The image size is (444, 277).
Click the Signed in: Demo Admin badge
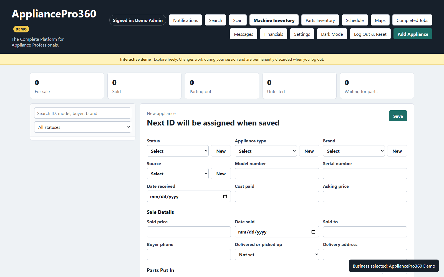click(138, 20)
